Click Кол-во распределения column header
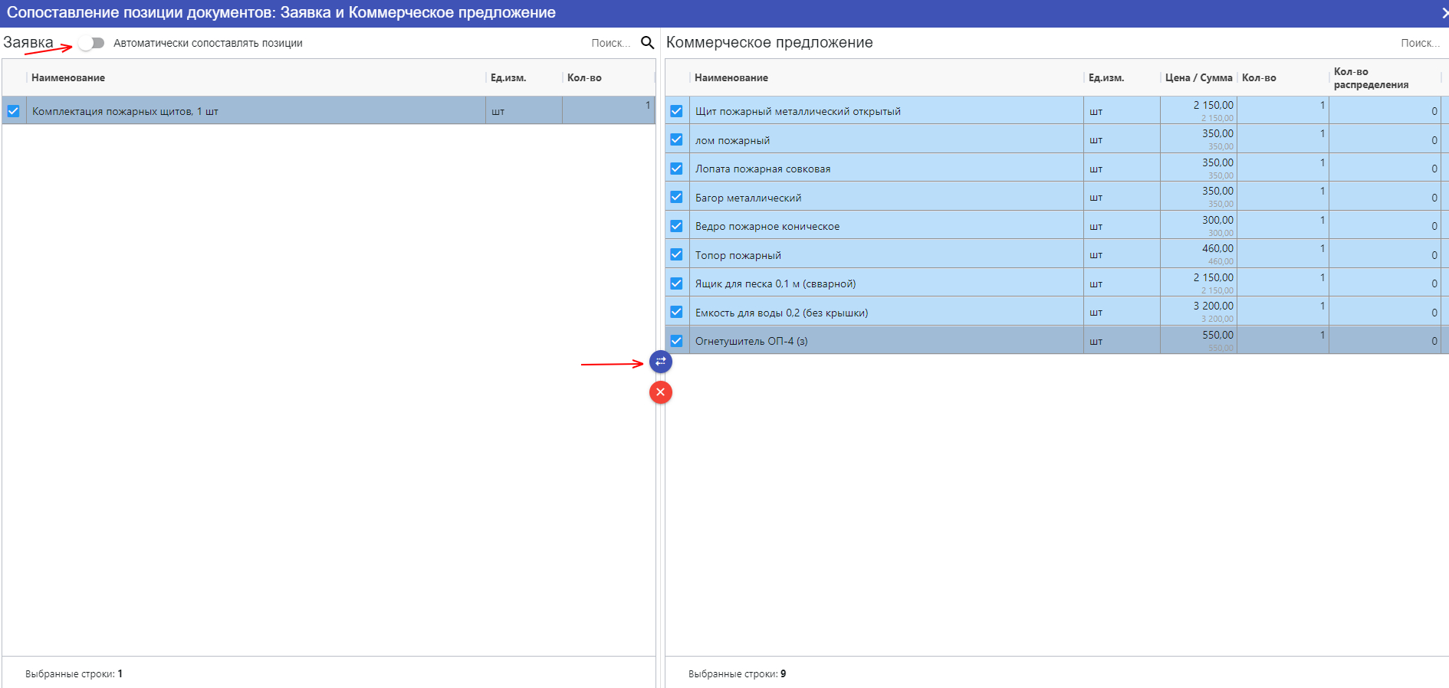Image resolution: width=1449 pixels, height=688 pixels. (1371, 77)
